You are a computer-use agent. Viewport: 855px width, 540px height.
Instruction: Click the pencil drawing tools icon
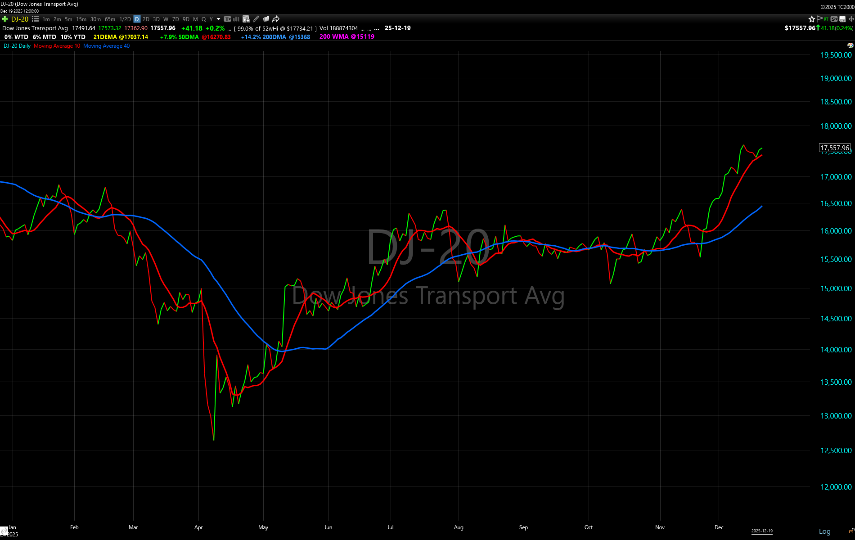point(256,19)
